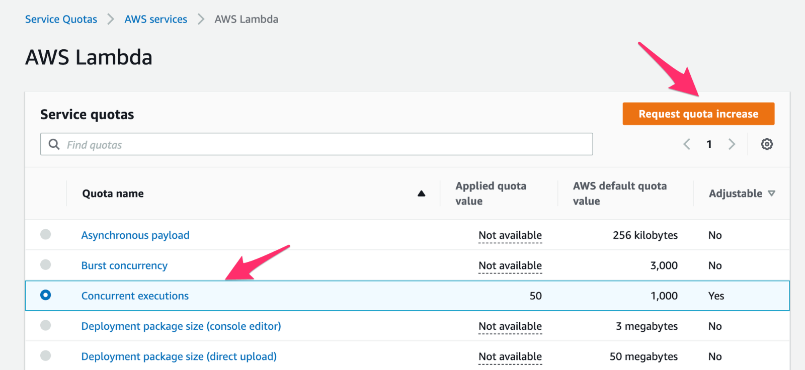Screen dimensions: 805x370
Task: Go to AWS services breadcrumb
Action: pos(156,19)
